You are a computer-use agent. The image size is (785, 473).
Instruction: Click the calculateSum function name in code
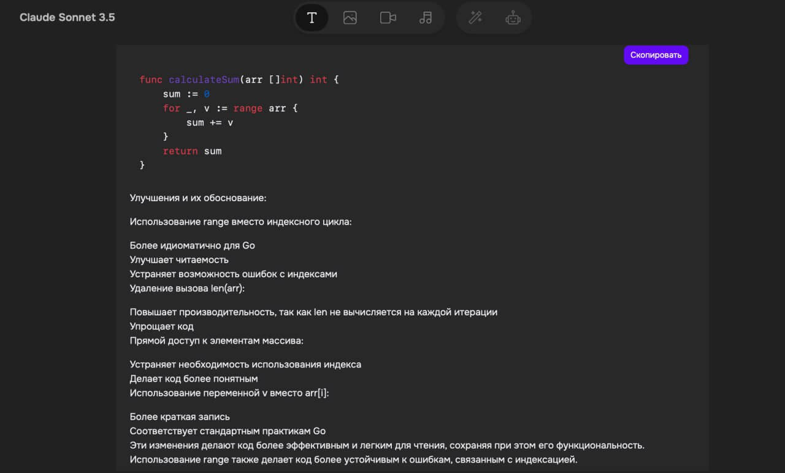pos(204,80)
